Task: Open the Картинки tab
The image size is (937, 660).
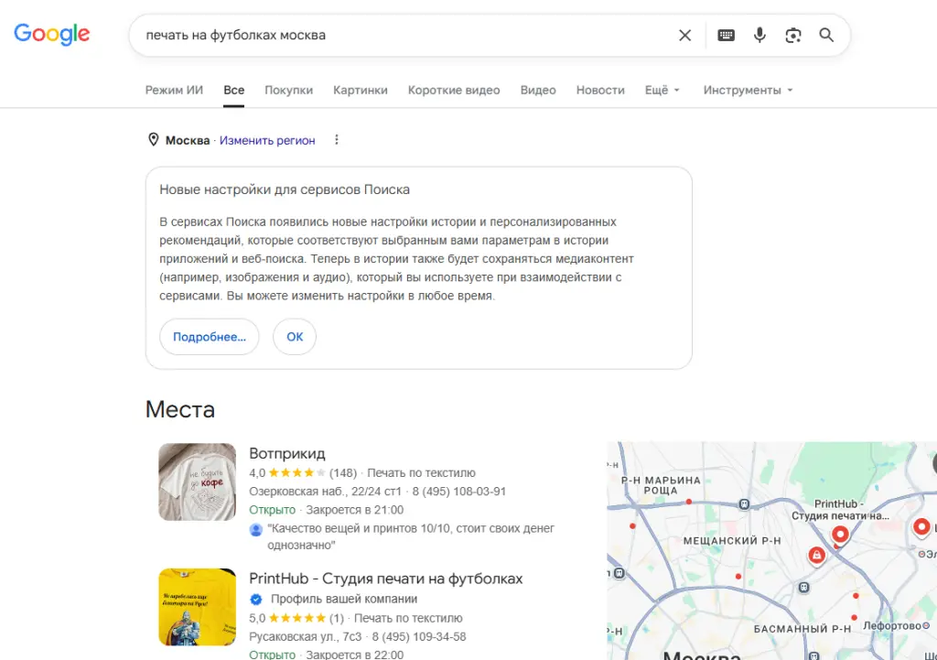Action: 361,91
